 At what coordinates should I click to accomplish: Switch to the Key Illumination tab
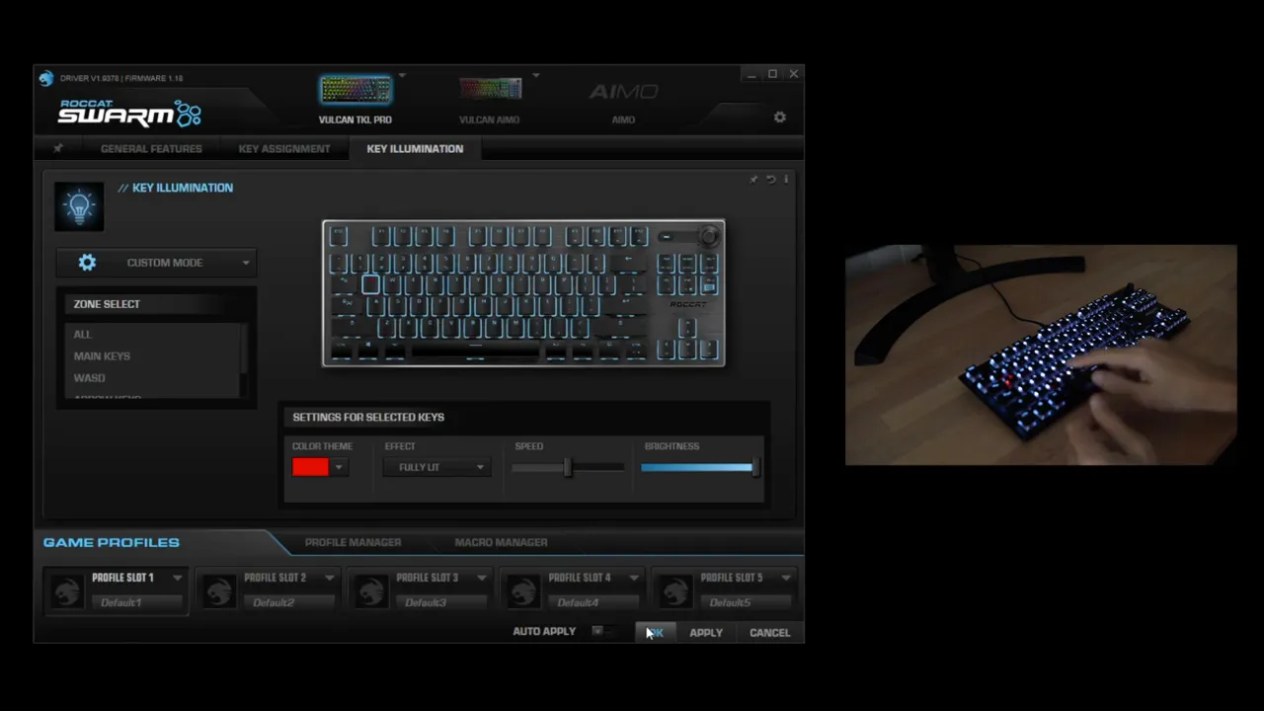coord(415,149)
